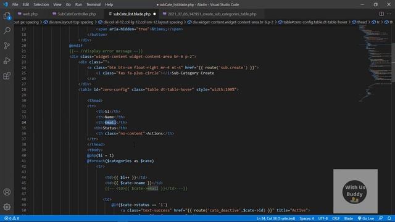Open the Terminal menu
Screen dimensions: 395x222
point(93,4)
